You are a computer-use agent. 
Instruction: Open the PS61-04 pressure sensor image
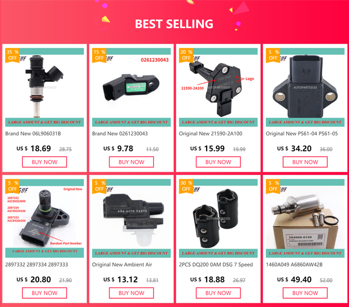(305, 86)
